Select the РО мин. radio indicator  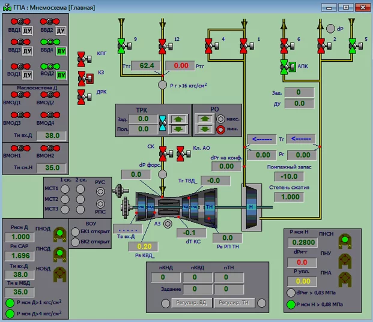[x=220, y=130]
